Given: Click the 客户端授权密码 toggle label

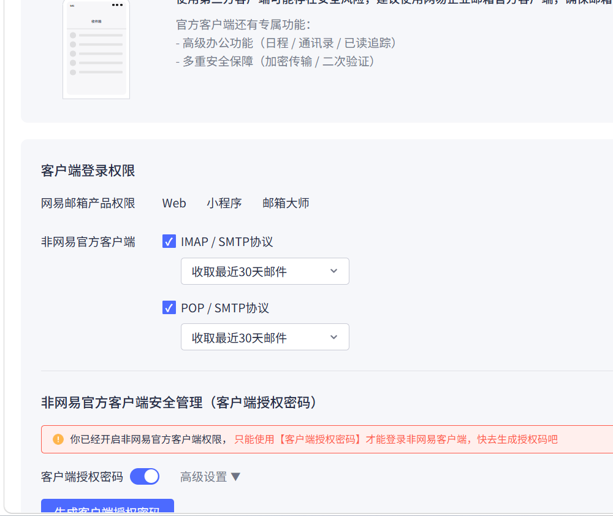Looking at the screenshot, I should (82, 477).
